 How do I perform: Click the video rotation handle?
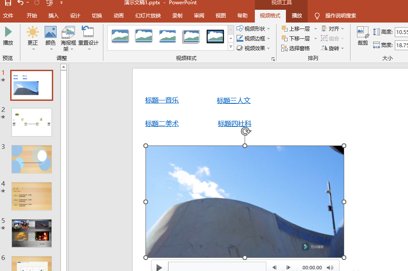pos(245,131)
